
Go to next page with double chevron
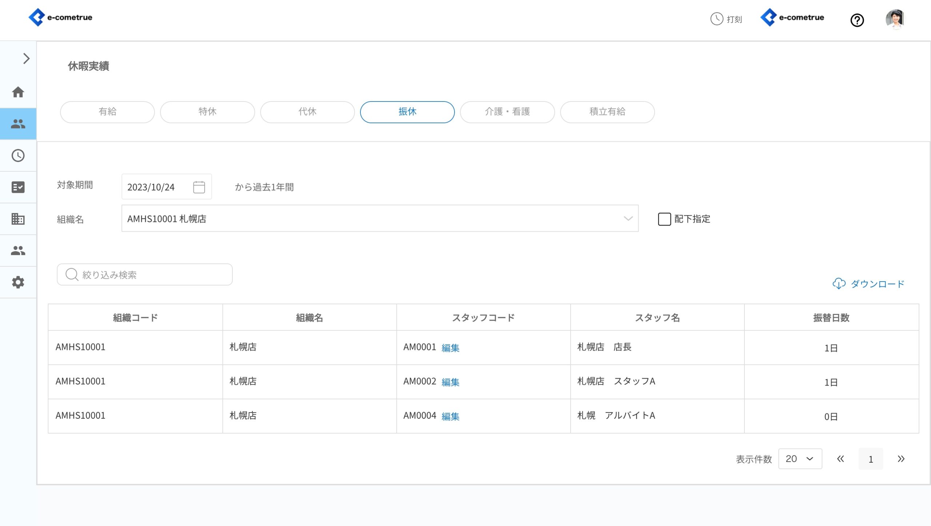pyautogui.click(x=900, y=459)
